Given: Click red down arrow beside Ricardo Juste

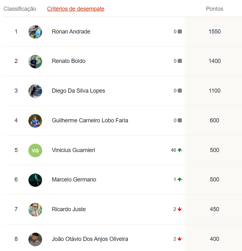Looking at the screenshot, I should pyautogui.click(x=180, y=209).
